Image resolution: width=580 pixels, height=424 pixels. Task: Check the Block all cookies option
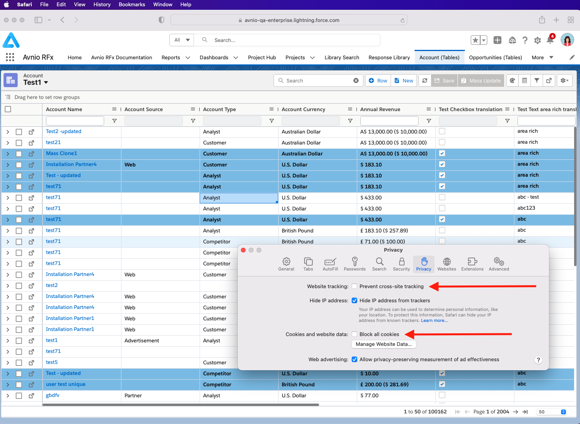[x=354, y=334]
